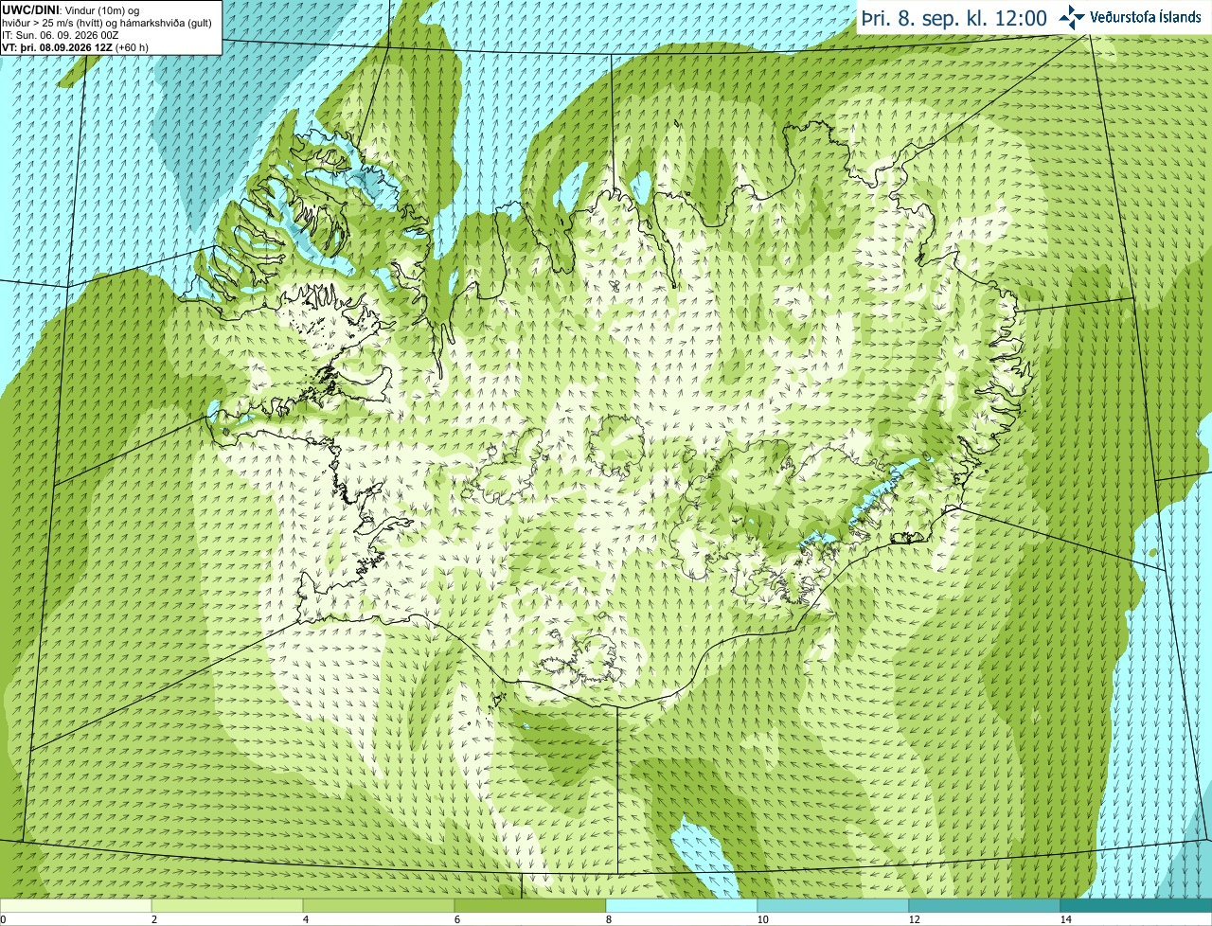Pick the 4–6 green legend segment
This screenshot has width=1212, height=926.
tap(379, 905)
